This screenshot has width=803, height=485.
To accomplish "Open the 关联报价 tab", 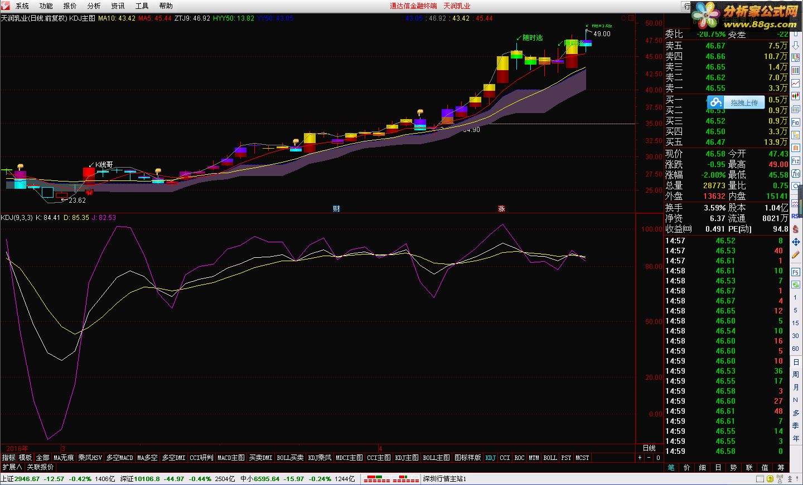I will (x=41, y=467).
